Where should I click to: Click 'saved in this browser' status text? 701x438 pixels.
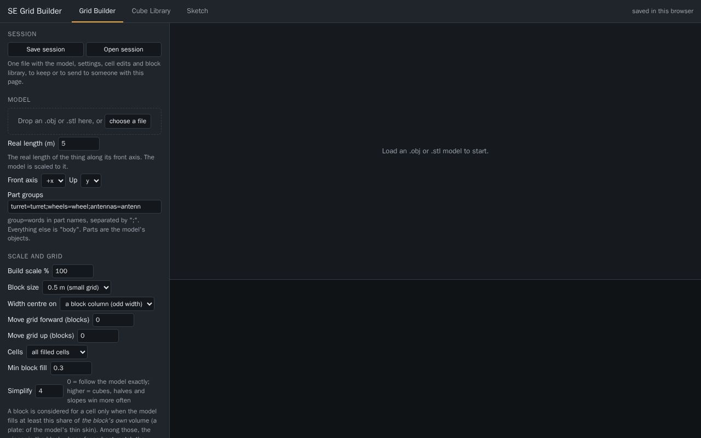click(663, 11)
